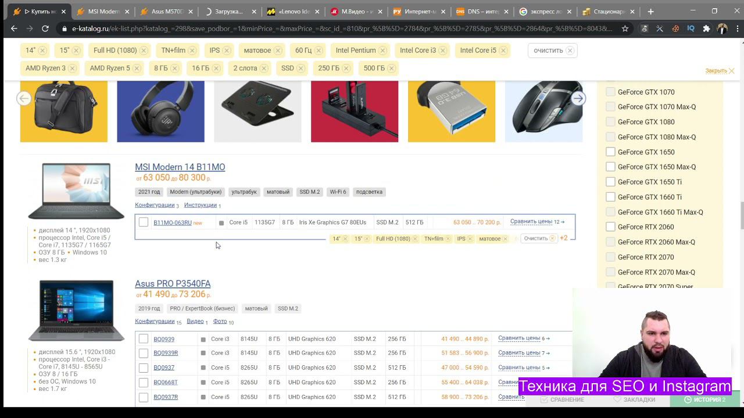744x418 pixels.
Task: Remove the SSD filter chip
Action: (x=301, y=69)
